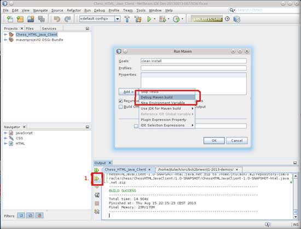Click the search magnifier icon in menu bar
The height and width of the screenshot is (229, 301).
click(x=232, y=10)
